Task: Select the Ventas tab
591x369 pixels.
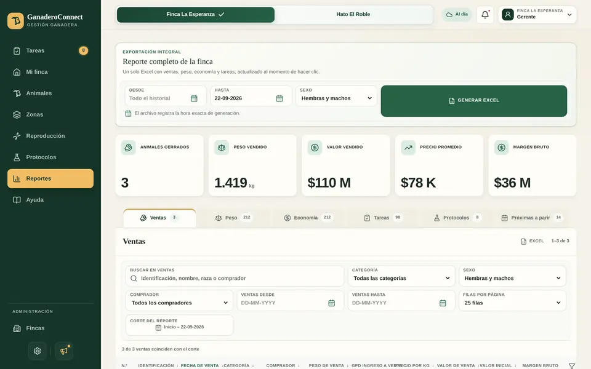Action: (159, 218)
